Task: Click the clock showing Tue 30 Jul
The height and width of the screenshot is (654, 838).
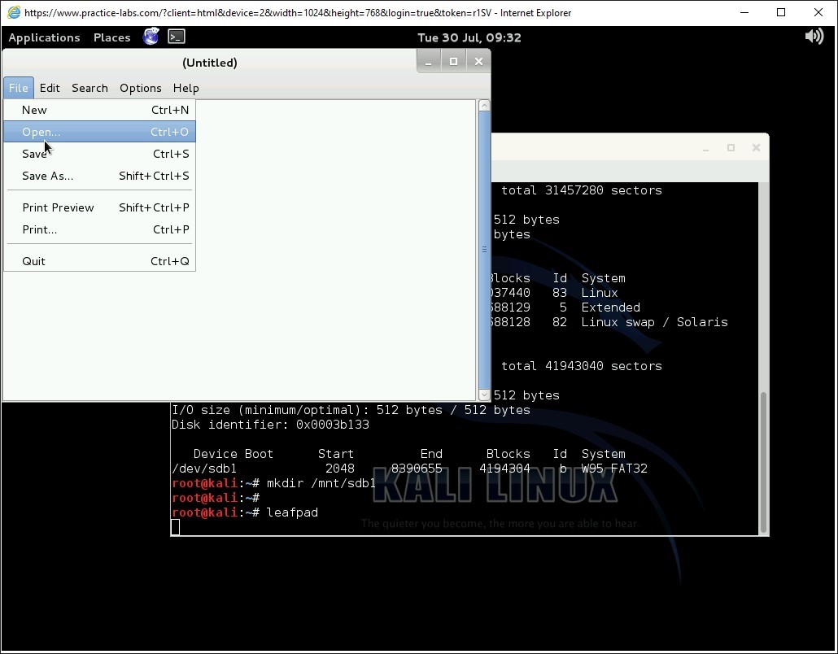Action: tap(469, 37)
